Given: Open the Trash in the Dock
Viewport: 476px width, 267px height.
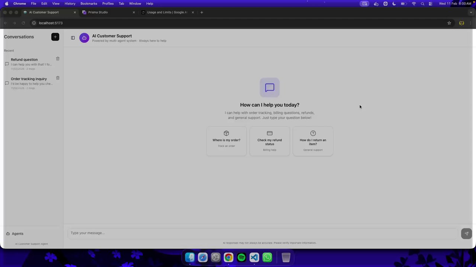Looking at the screenshot, I should click(x=286, y=257).
